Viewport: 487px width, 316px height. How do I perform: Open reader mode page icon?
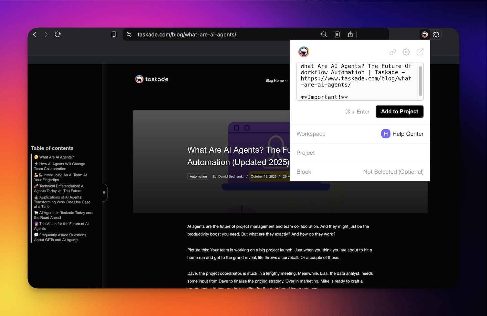[337, 35]
